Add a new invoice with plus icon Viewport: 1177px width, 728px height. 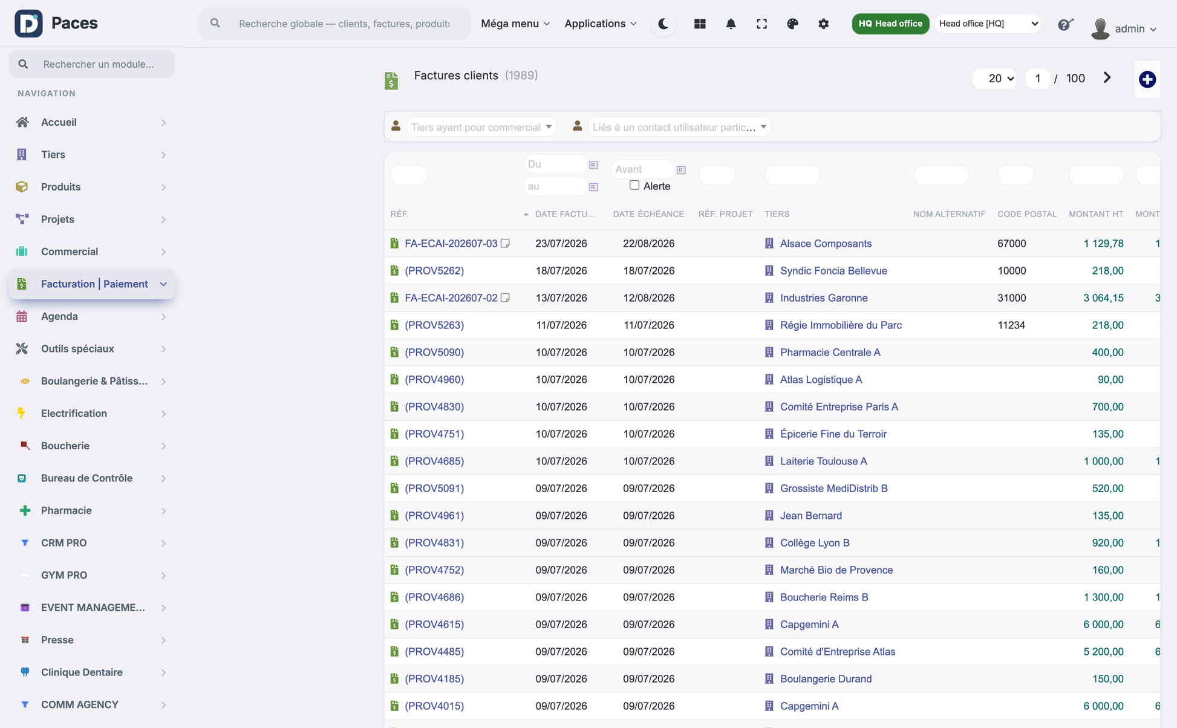coord(1147,79)
